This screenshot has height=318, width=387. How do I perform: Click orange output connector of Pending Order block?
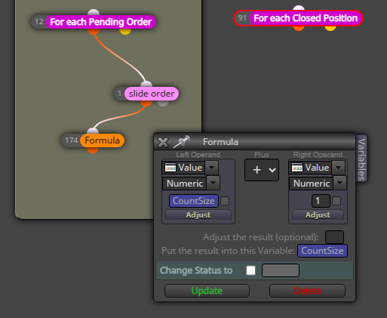coord(94,31)
